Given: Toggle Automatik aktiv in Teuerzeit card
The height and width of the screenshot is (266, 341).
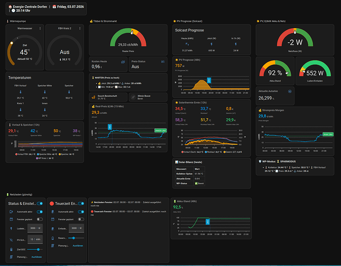Looking at the screenshot, I should [x=81, y=212].
